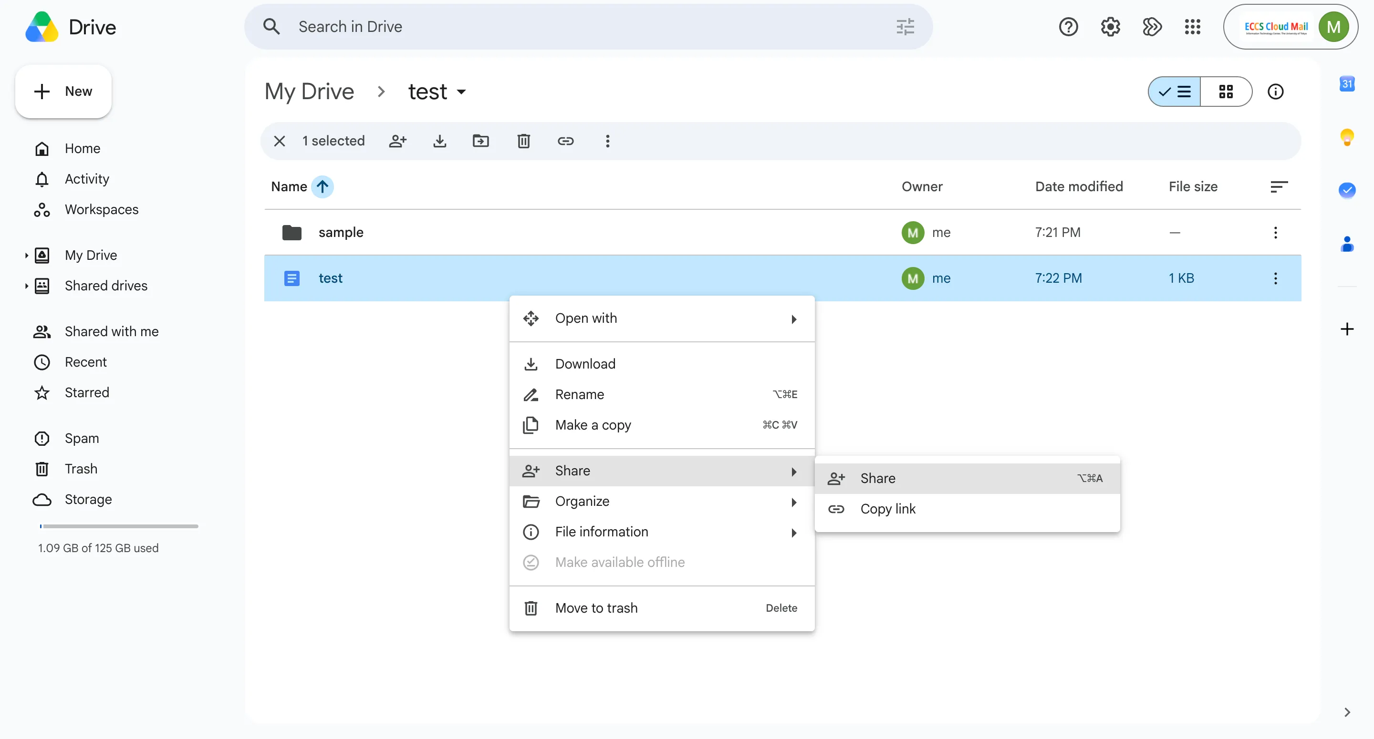Open Trash in the sidebar
The image size is (1374, 739).
click(81, 469)
